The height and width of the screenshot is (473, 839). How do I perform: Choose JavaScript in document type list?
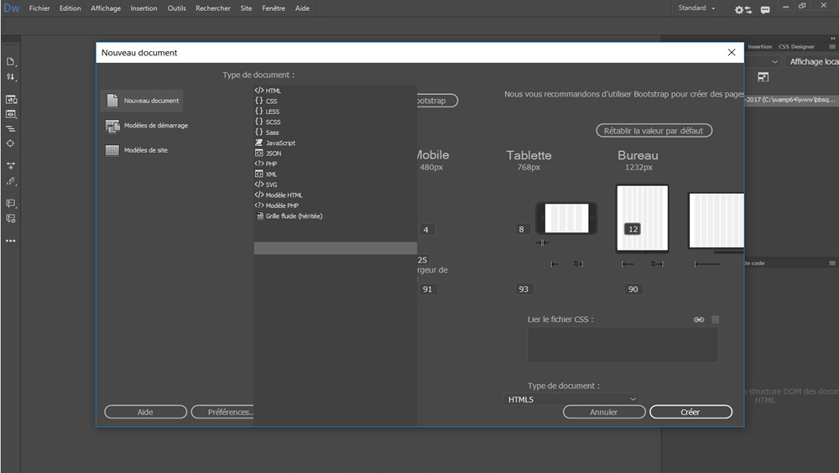[x=280, y=143]
